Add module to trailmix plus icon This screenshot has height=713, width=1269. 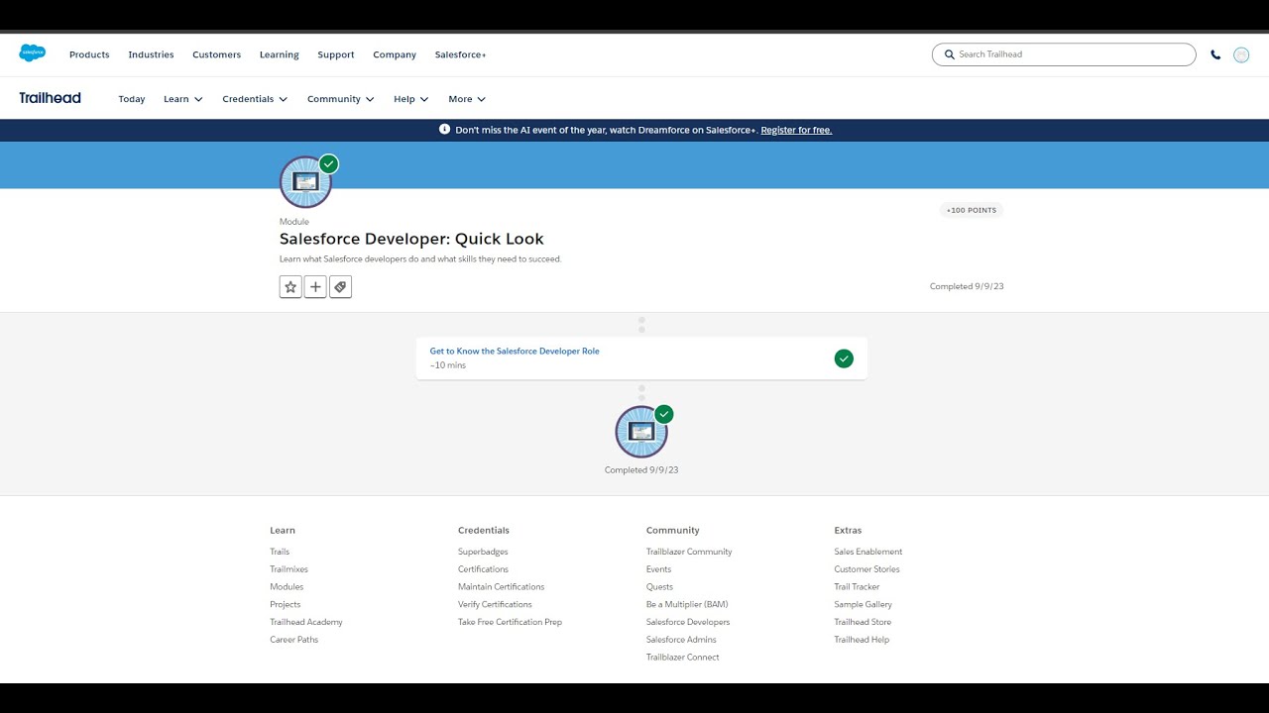tap(315, 287)
